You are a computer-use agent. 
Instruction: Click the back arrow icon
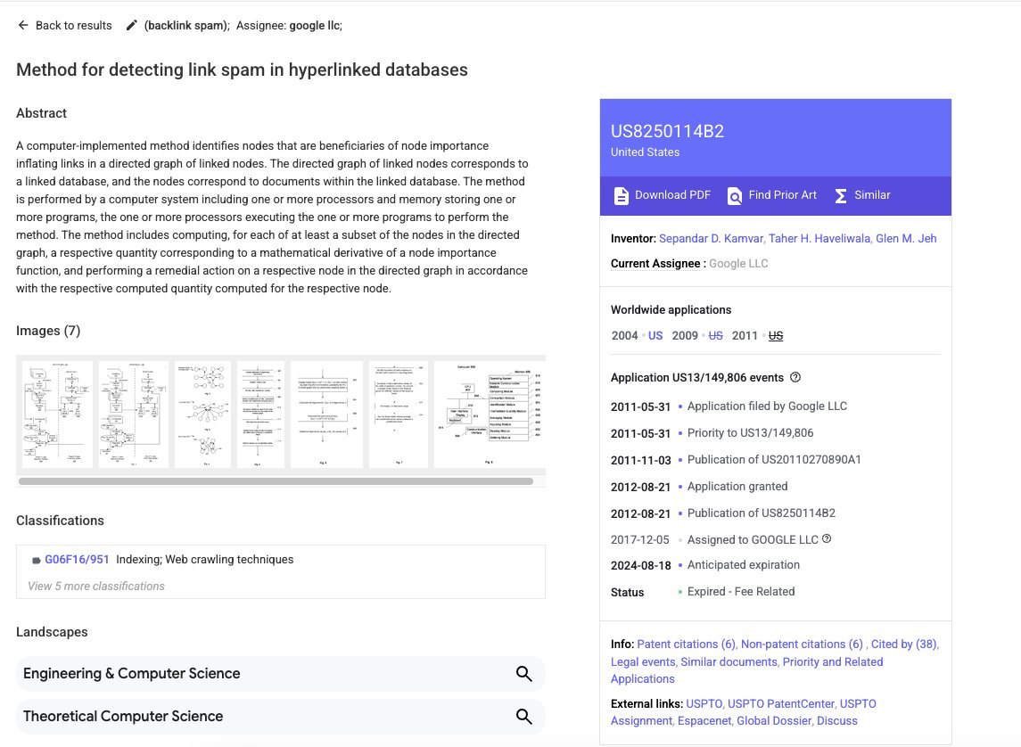point(23,25)
